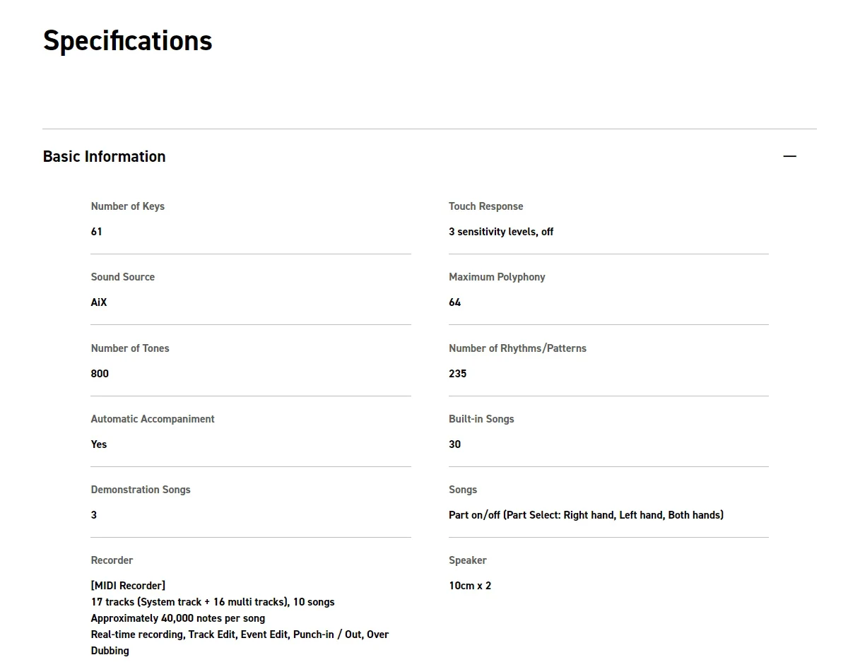Click the AiX sound source value
This screenshot has width=848, height=667.
point(99,302)
